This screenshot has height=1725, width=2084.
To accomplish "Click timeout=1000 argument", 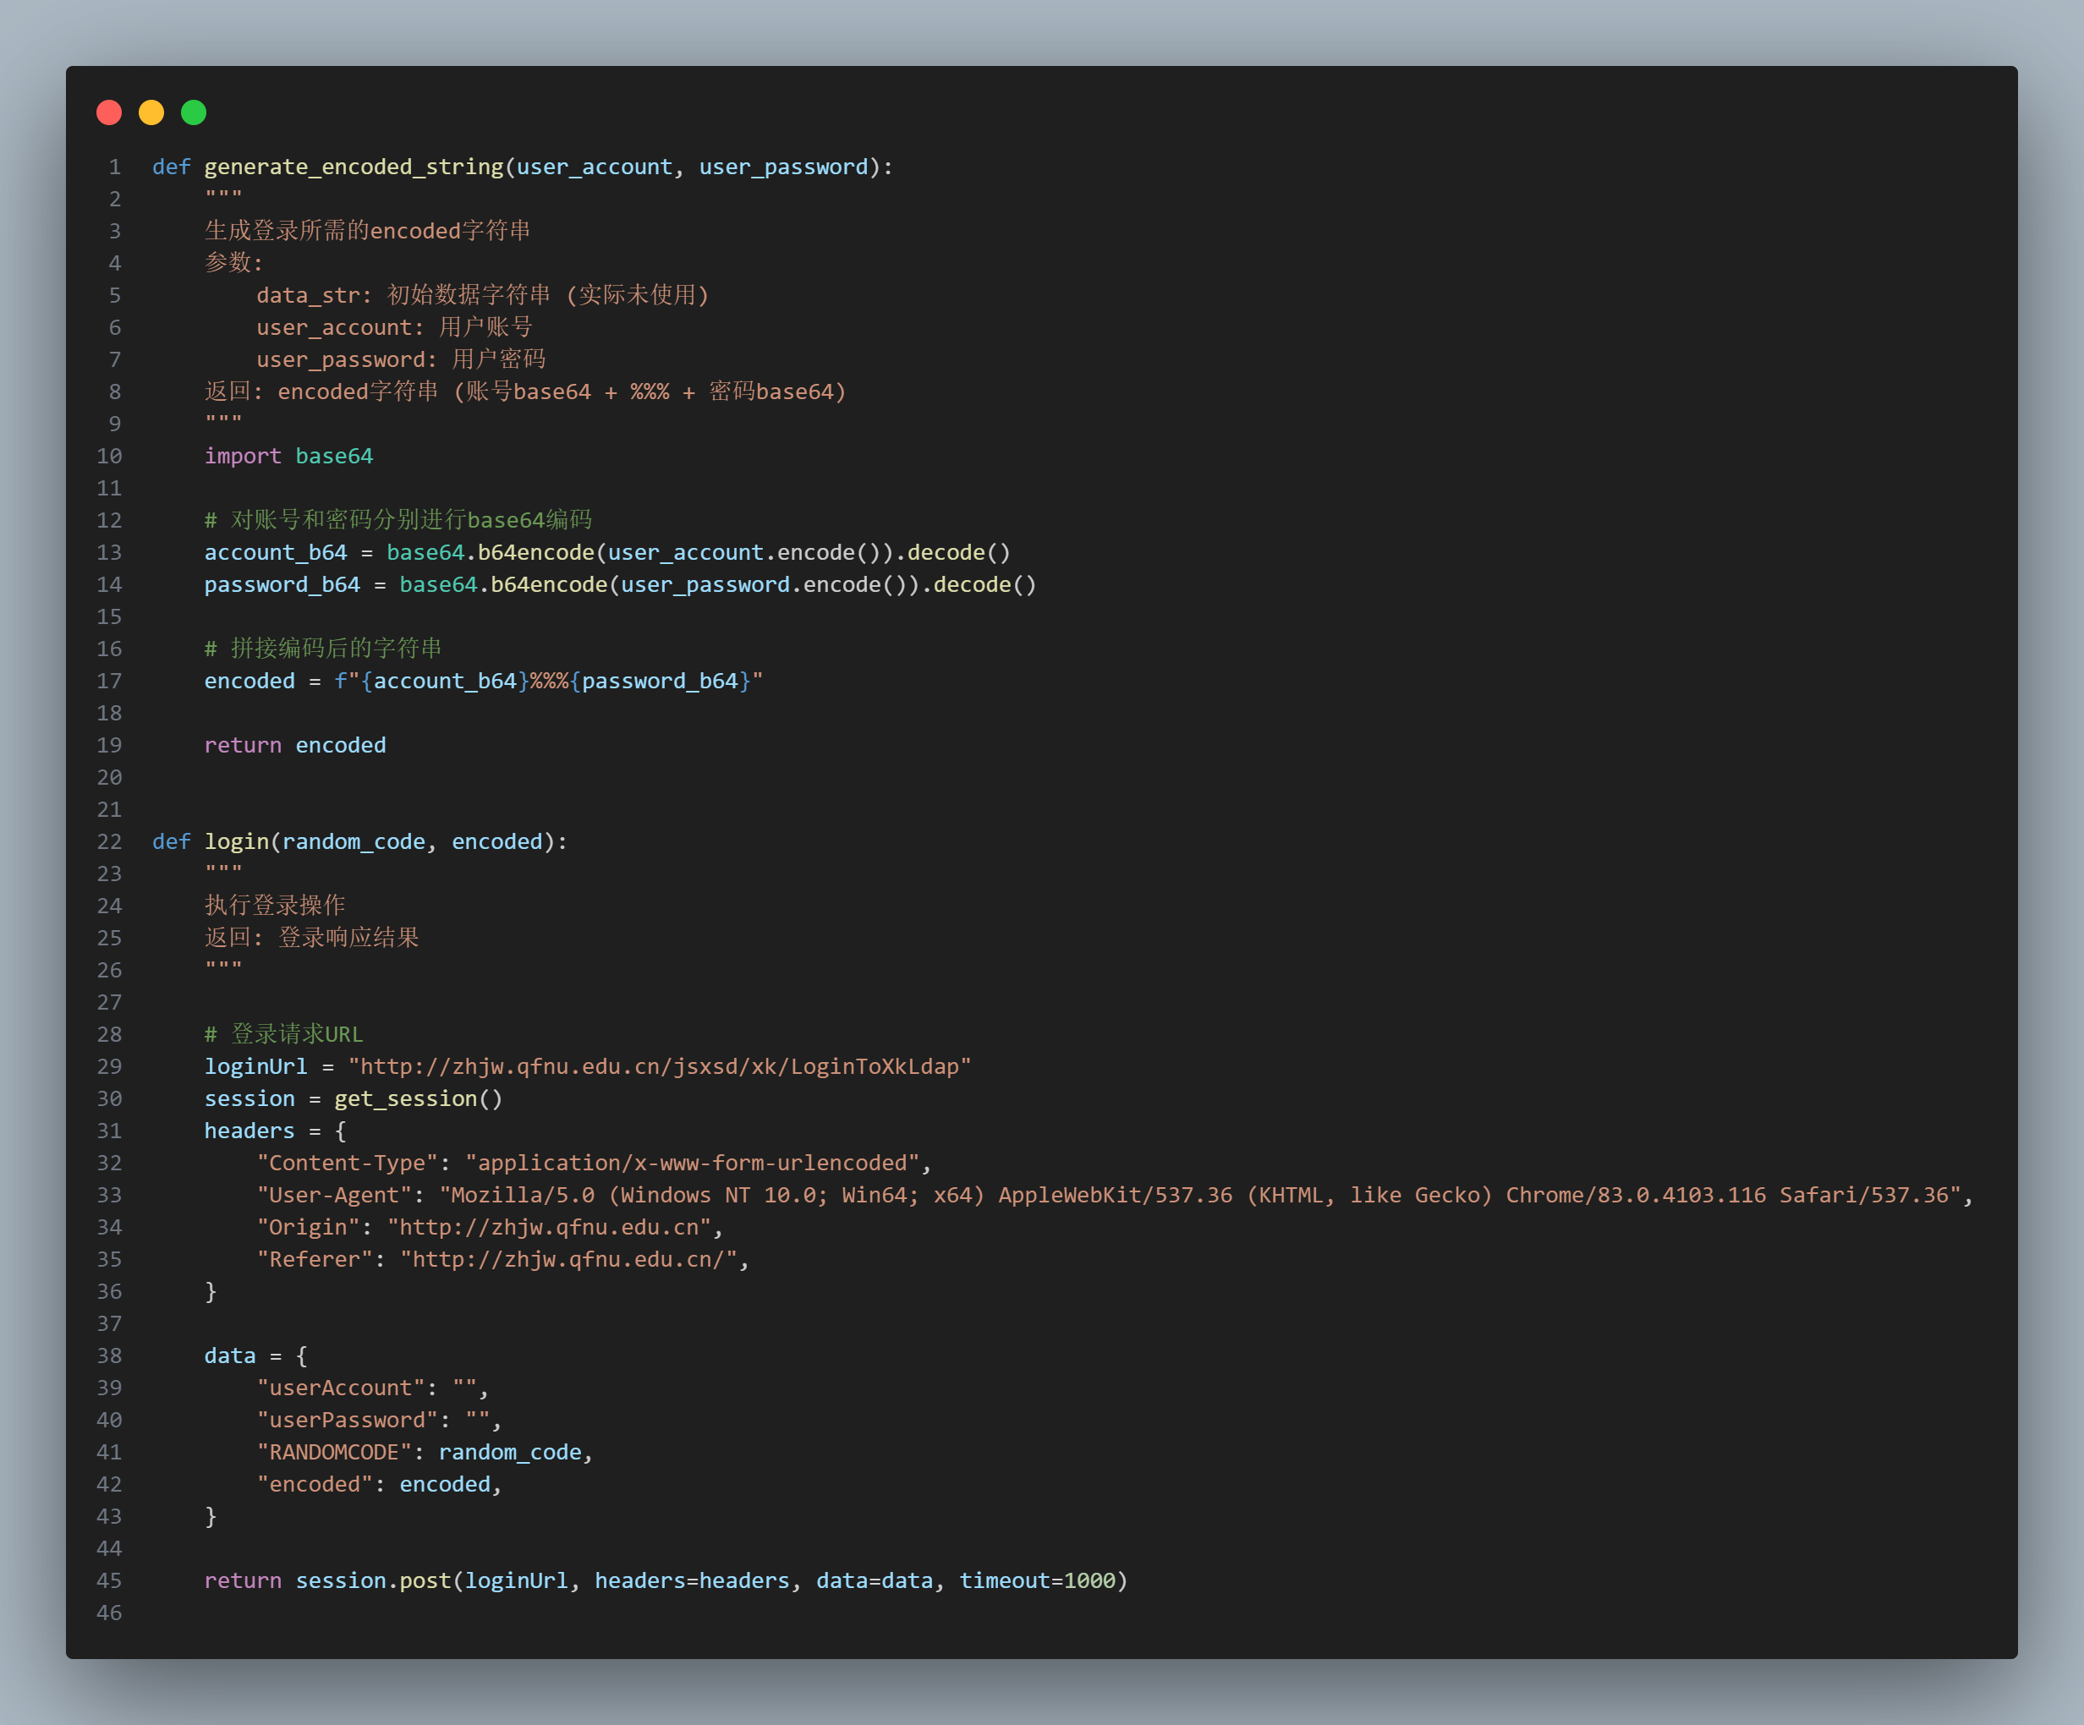I will tap(1037, 1580).
